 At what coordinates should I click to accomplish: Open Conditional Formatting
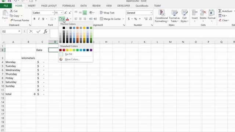point(162,16)
